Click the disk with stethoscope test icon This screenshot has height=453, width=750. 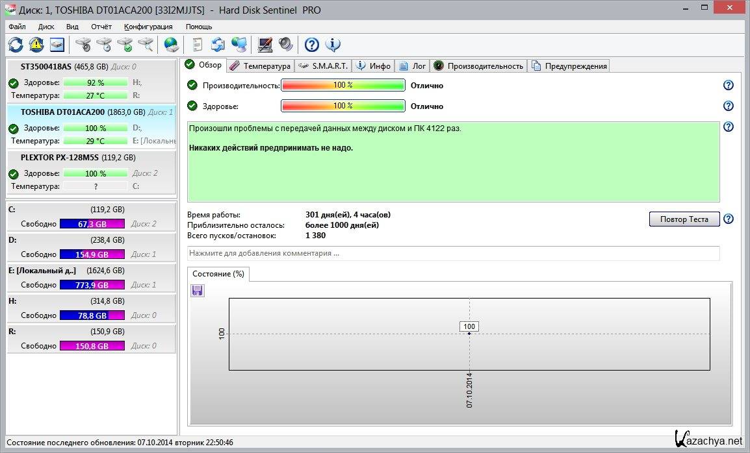click(83, 45)
